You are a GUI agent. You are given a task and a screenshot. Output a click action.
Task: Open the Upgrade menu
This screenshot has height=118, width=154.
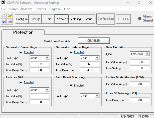pyautogui.click(x=55, y=9)
